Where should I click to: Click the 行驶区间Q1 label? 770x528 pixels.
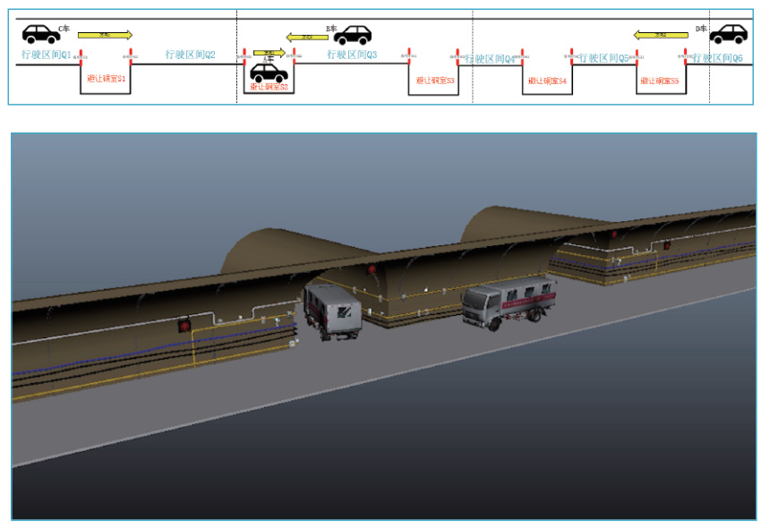46,55
